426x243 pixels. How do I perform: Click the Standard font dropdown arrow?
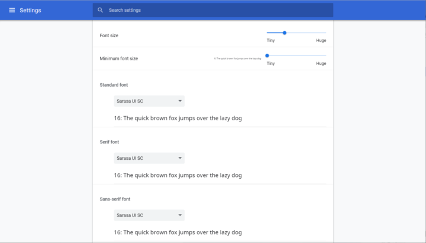click(x=180, y=101)
